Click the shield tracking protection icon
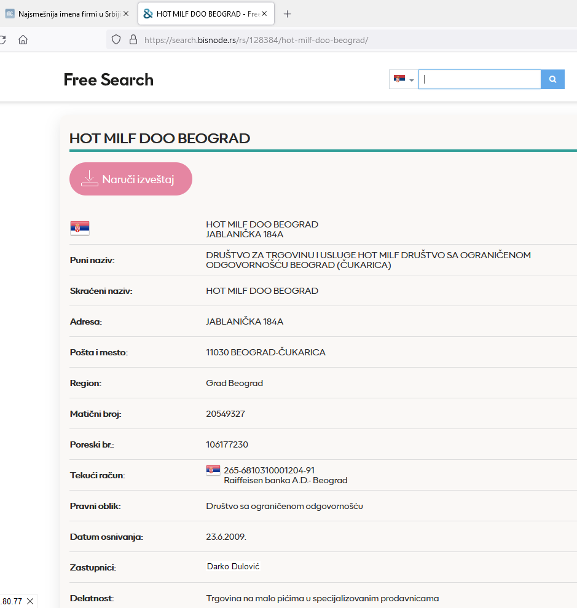This screenshot has width=577, height=608. pos(116,40)
